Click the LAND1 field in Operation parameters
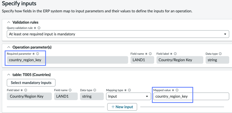Image resolution: width=232 pixels, height=113 pixels. point(142,60)
